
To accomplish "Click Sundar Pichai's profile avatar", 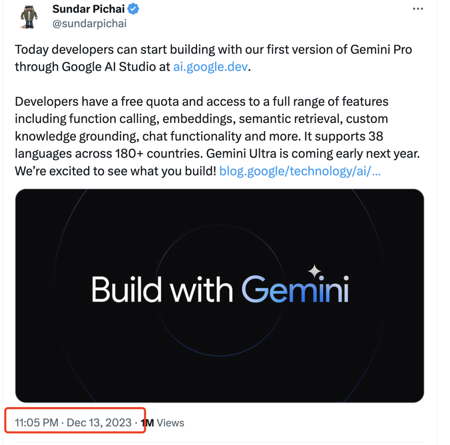I will [x=29, y=15].
